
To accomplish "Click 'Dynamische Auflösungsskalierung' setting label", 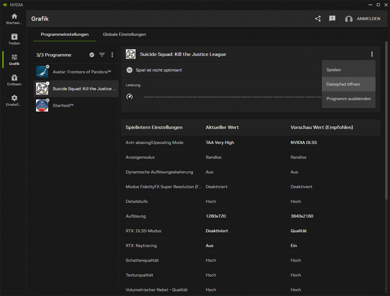I will pos(159,172).
